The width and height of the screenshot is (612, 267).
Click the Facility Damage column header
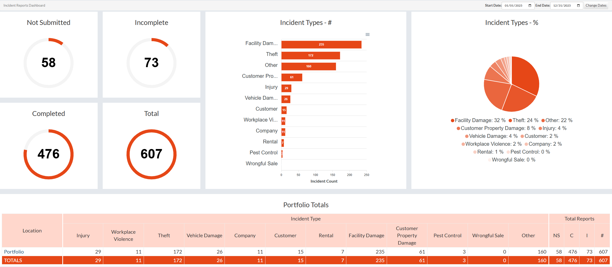[366, 235]
